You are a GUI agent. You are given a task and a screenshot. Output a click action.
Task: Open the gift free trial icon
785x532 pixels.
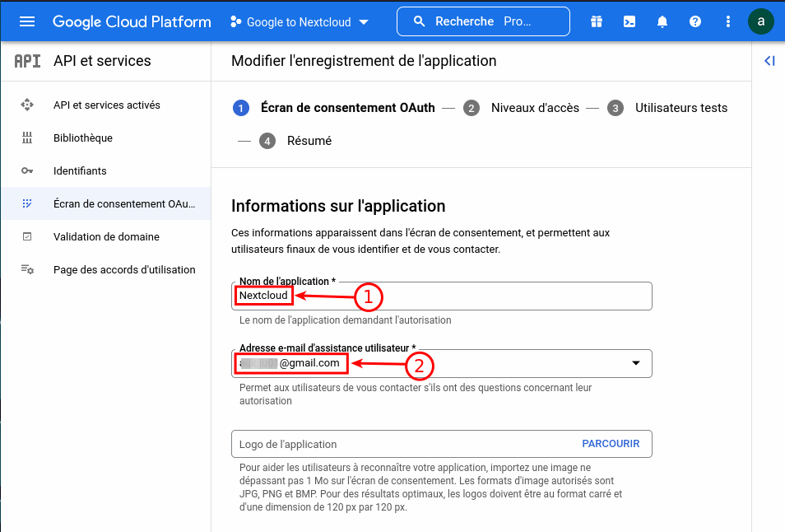pos(597,21)
